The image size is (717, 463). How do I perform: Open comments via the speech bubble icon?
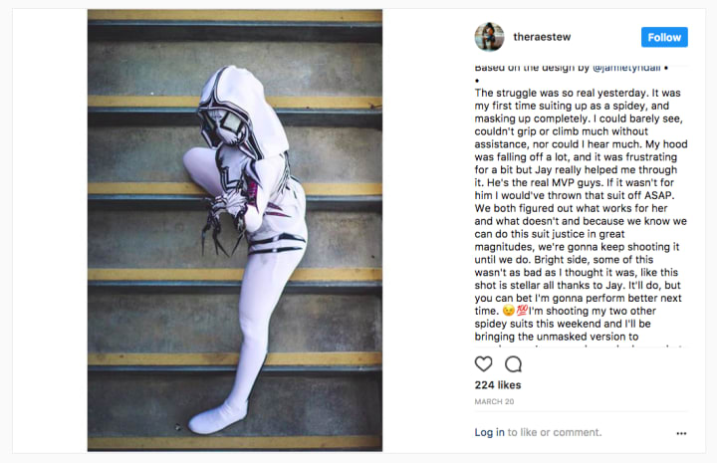pyautogui.click(x=513, y=364)
